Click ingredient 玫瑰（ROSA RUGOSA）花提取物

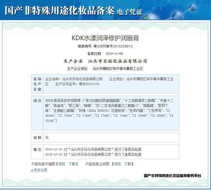tap(102, 111)
